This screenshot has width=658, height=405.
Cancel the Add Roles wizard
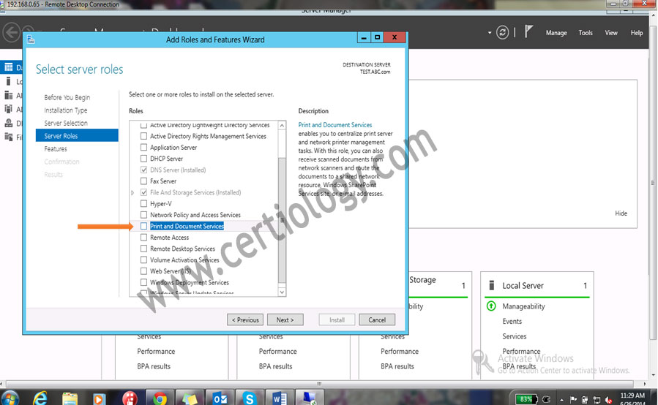(377, 320)
